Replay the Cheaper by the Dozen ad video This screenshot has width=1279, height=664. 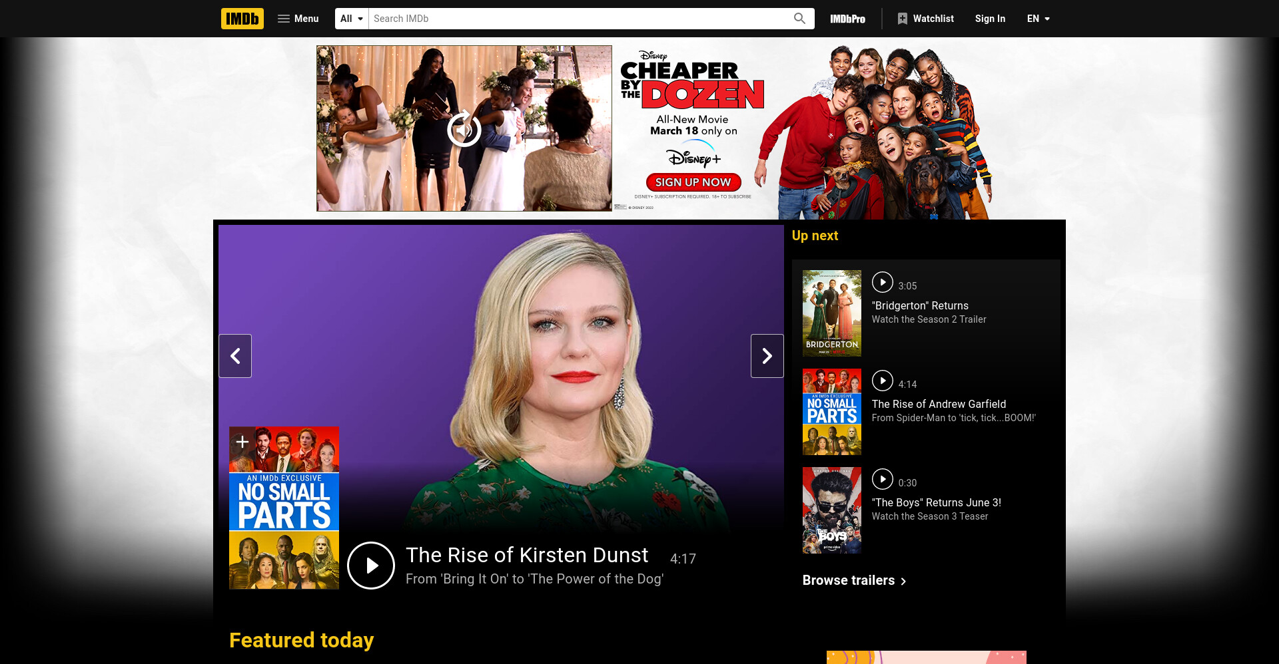click(464, 128)
